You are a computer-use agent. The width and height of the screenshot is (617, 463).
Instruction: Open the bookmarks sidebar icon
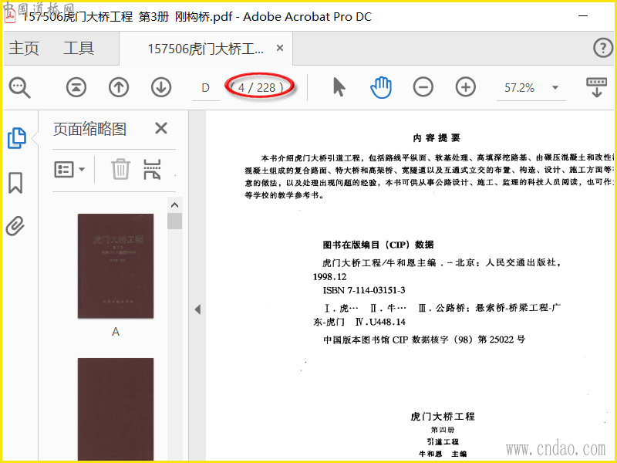(15, 183)
